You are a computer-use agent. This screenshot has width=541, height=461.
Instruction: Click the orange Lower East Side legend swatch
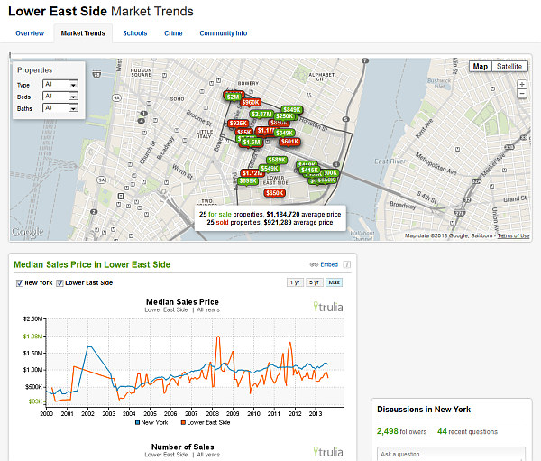coord(183,422)
